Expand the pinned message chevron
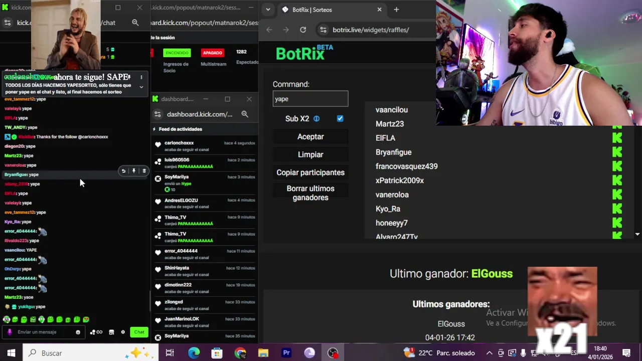This screenshot has height=361, width=642. pos(141,87)
